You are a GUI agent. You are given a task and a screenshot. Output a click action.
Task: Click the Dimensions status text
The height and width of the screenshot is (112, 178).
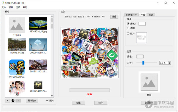pos(85,17)
